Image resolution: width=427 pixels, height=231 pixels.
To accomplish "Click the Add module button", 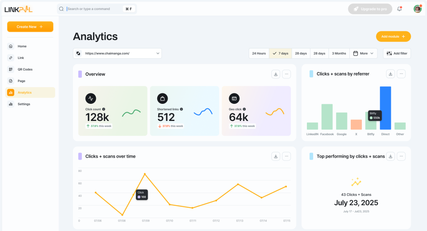I will (x=393, y=37).
